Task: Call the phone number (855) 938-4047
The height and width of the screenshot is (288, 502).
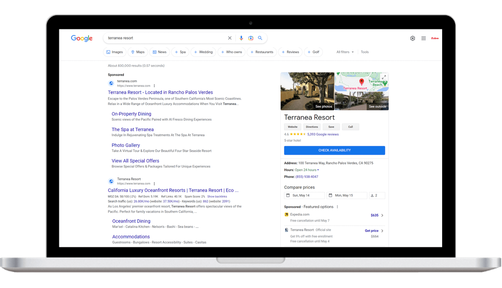Action: pyautogui.click(x=307, y=177)
